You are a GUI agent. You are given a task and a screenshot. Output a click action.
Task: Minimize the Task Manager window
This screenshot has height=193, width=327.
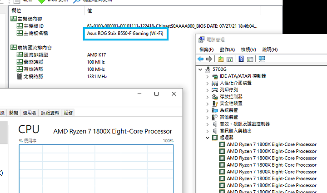click(x=139, y=94)
